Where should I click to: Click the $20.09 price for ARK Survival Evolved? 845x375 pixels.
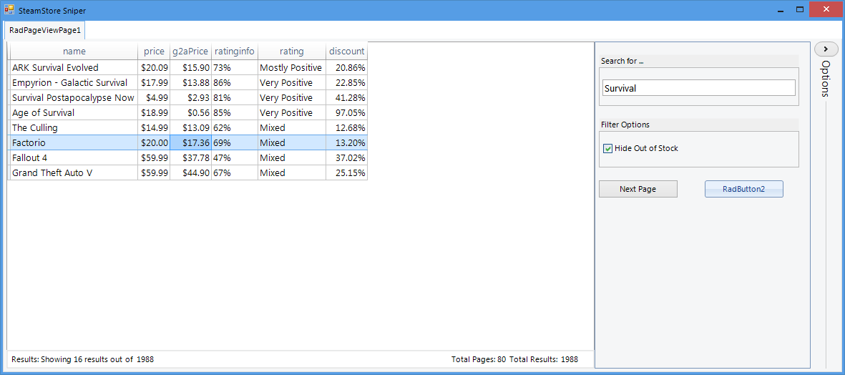coord(154,67)
